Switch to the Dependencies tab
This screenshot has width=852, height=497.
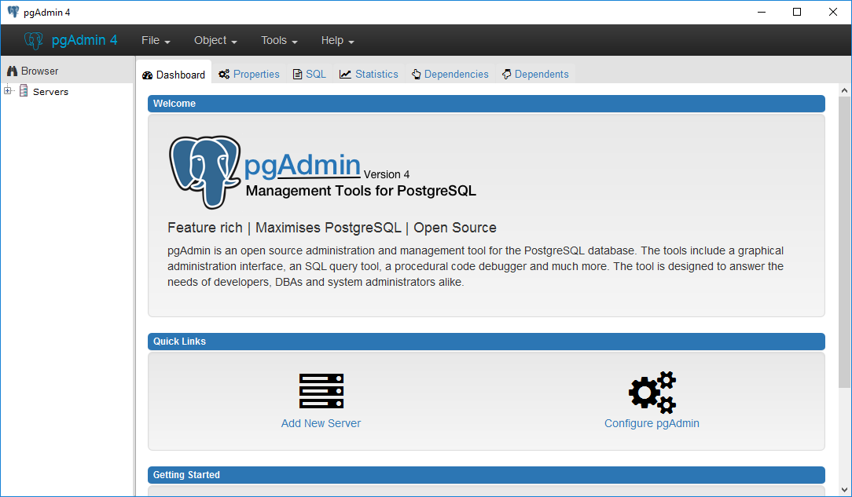[x=450, y=75]
